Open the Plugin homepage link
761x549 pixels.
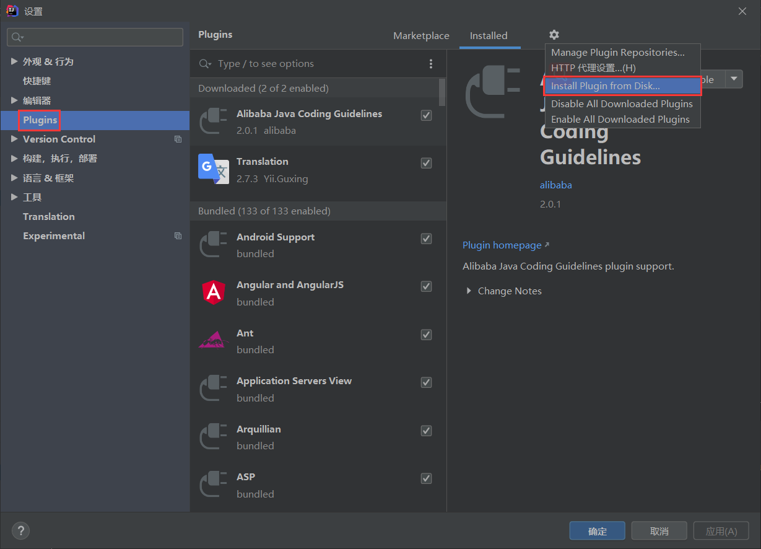coord(506,245)
